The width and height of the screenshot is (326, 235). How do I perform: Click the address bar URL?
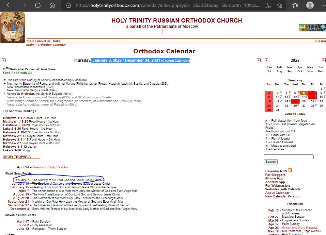[167, 6]
